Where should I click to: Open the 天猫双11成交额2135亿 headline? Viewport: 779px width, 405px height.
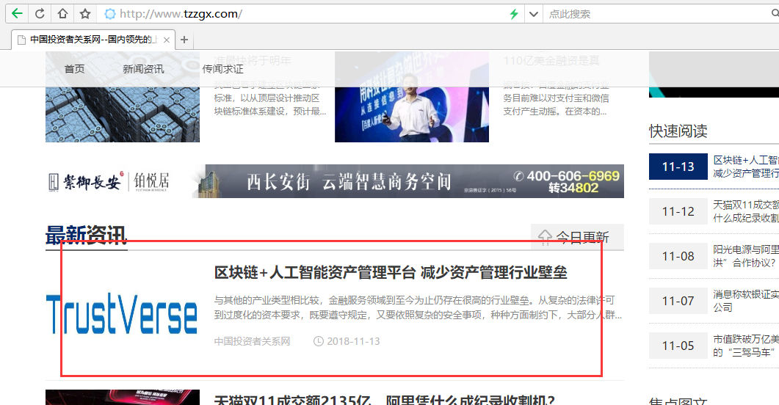tap(384, 400)
